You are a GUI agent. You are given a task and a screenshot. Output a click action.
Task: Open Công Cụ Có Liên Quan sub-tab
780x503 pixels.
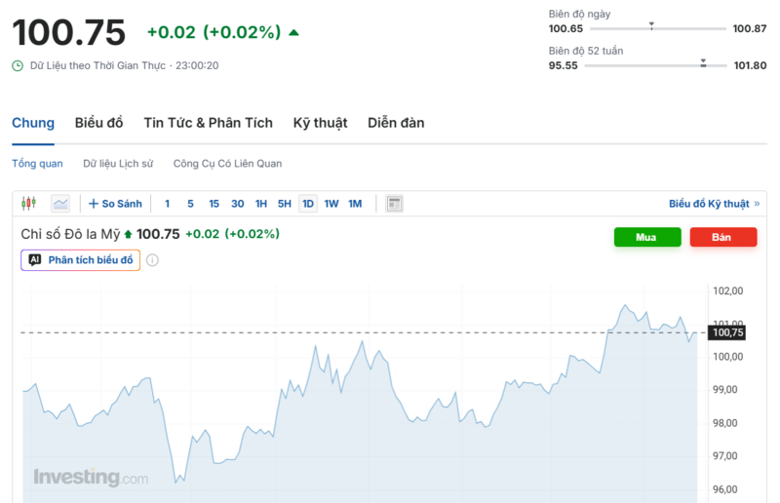coord(227,164)
